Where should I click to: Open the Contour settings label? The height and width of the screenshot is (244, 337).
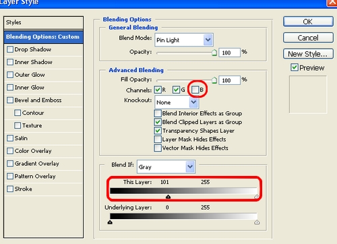point(33,113)
